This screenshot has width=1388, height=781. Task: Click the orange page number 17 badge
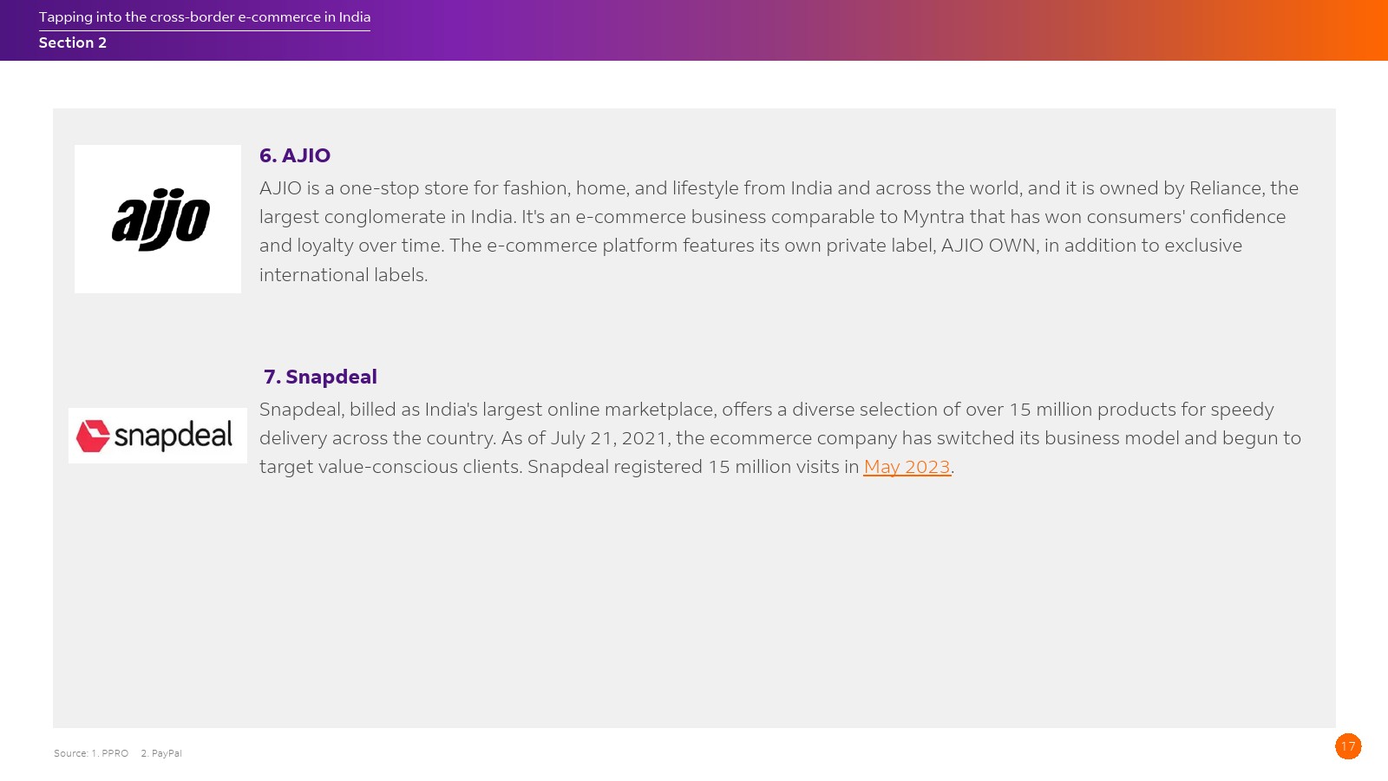click(1347, 746)
